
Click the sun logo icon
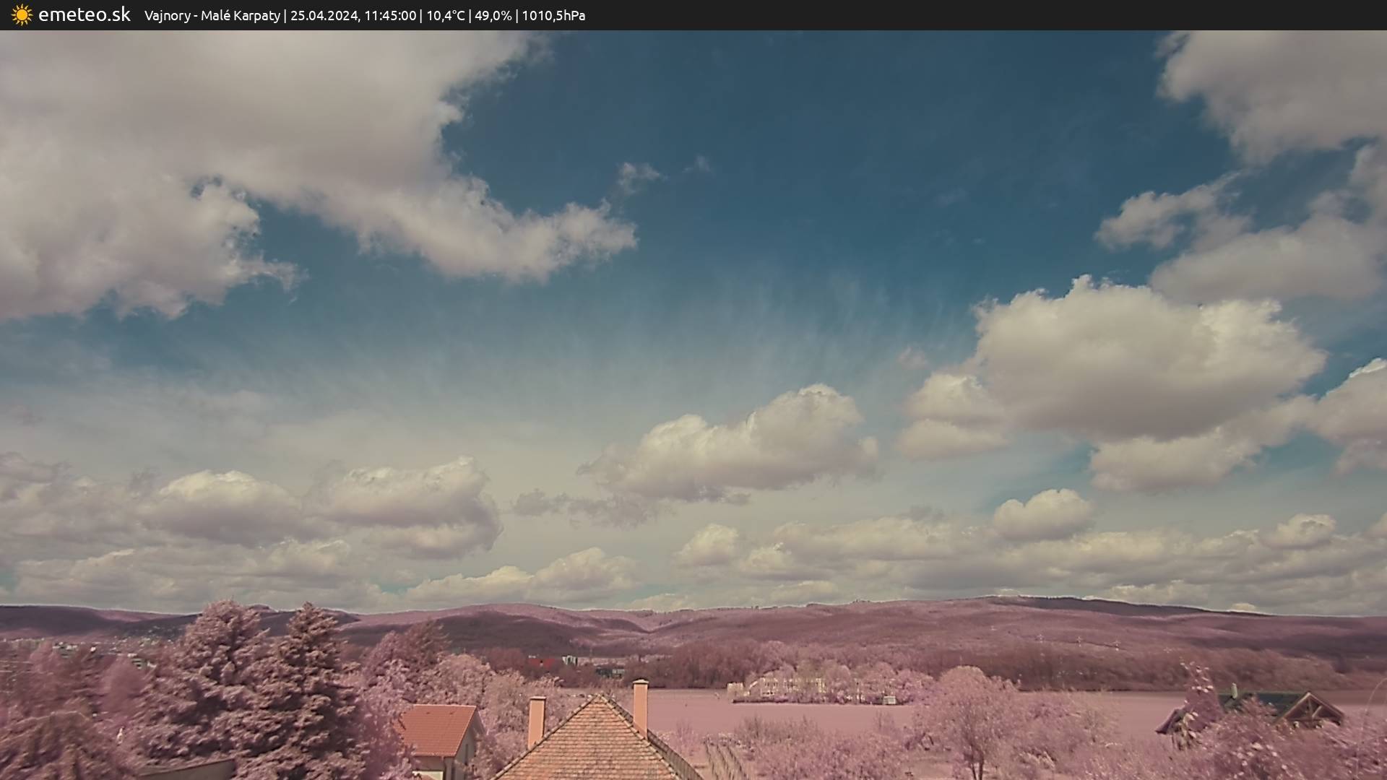click(22, 15)
